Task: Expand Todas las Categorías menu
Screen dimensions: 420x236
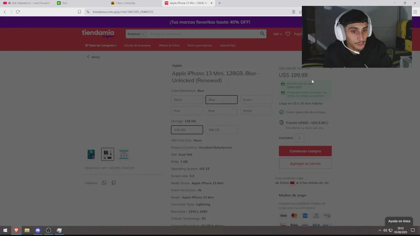Action: (x=101, y=45)
